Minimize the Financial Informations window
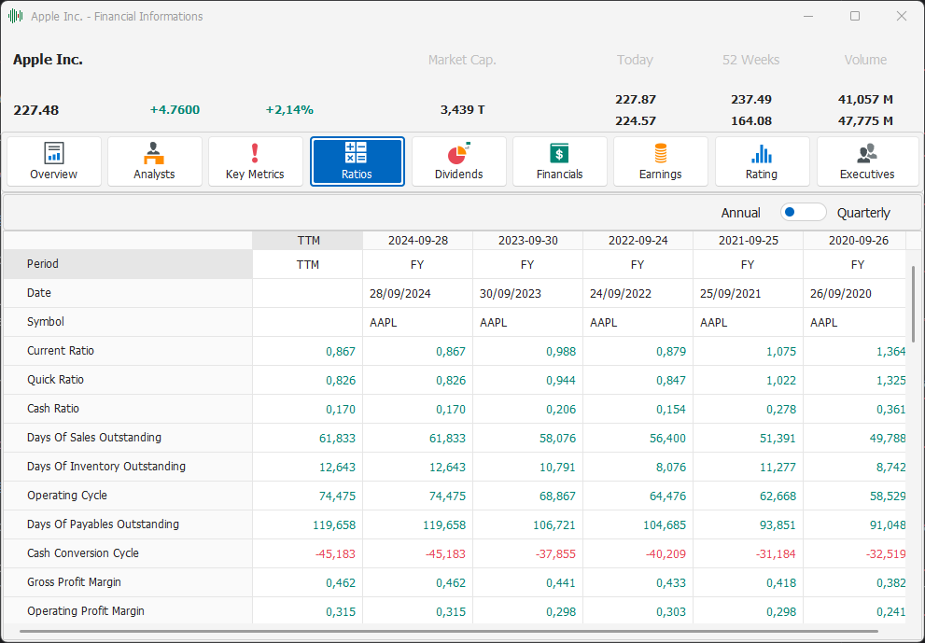Image resolution: width=925 pixels, height=643 pixels. pos(808,16)
